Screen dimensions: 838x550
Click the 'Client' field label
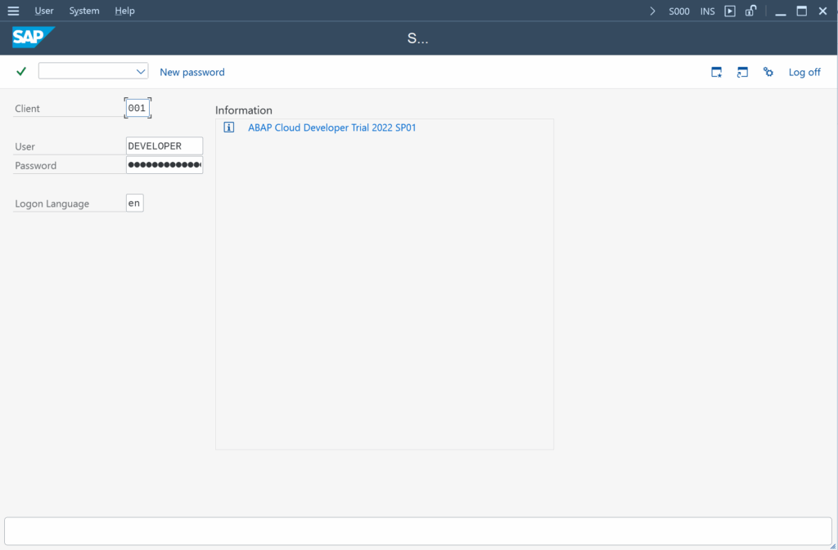click(x=27, y=109)
